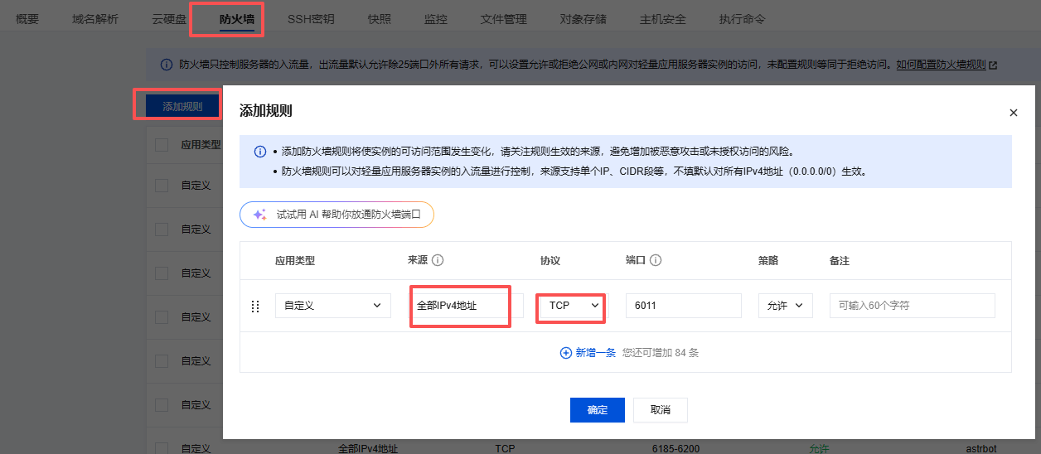Screen dimensions: 1041x454
Task: Click the info icon next to 来源
Action: point(438,260)
